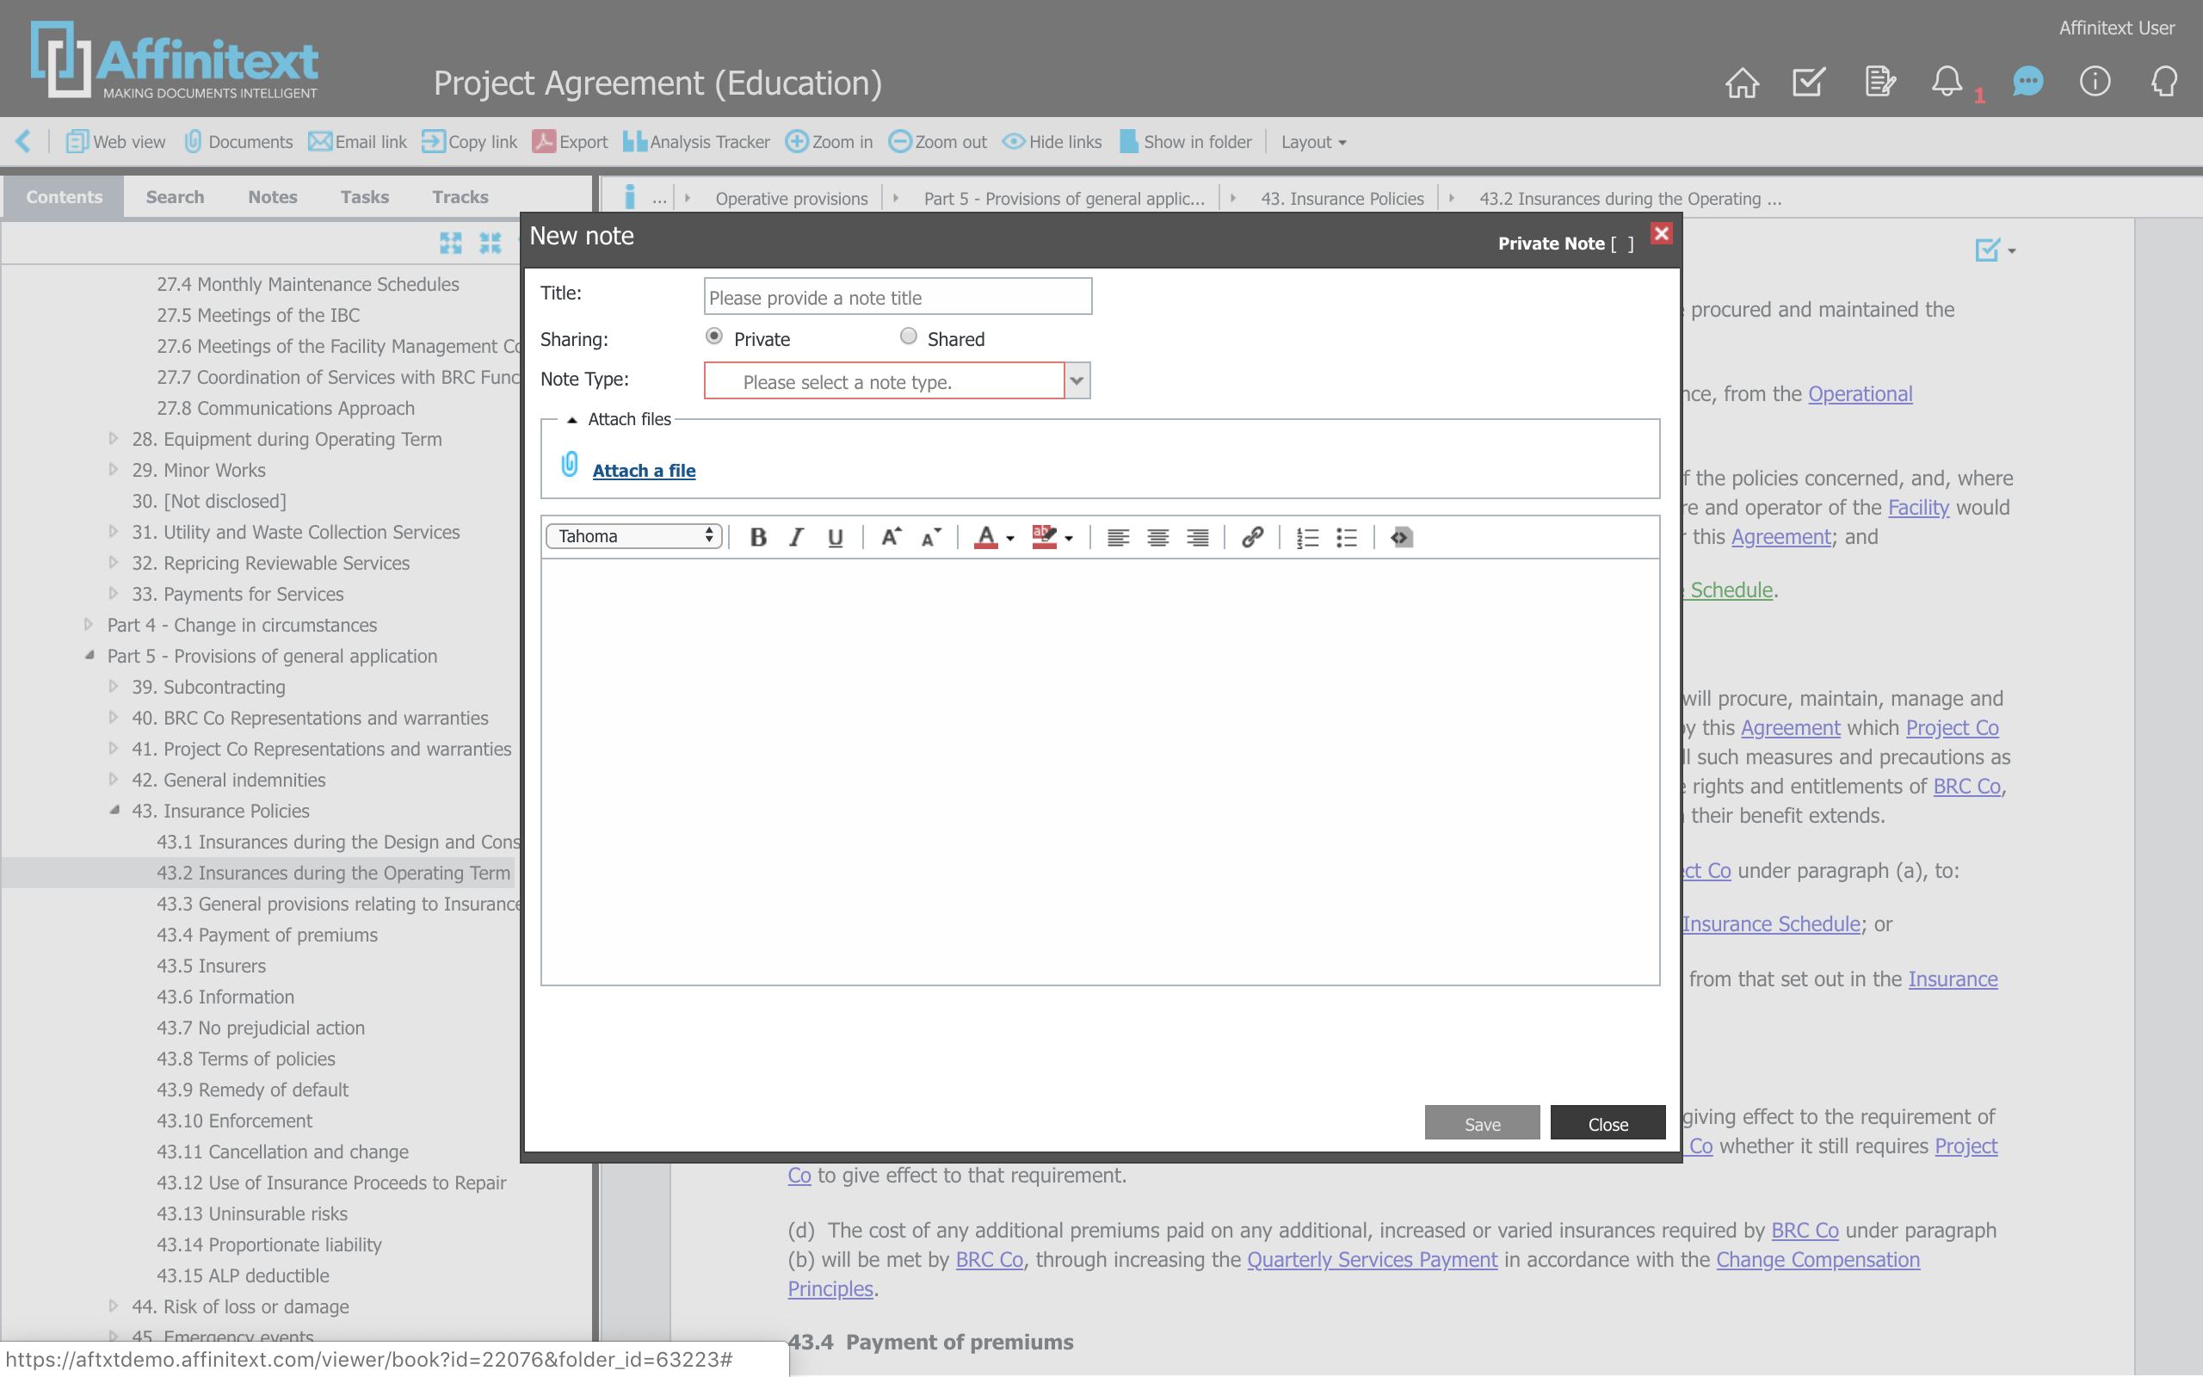Viewport: 2203px width, 1377px height.
Task: Click the Bold formatting icon
Action: 757,537
